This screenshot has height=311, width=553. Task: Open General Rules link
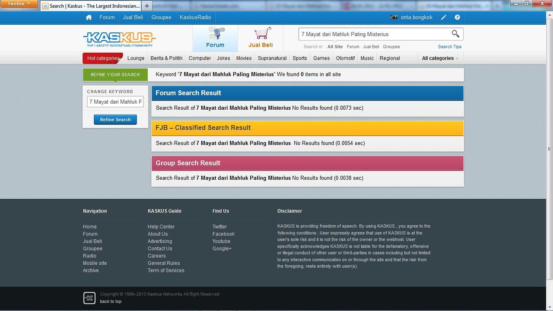click(164, 263)
